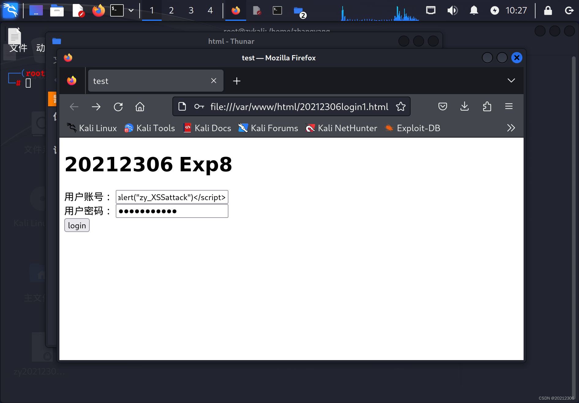Select the terminal window taskbar button

277,10
